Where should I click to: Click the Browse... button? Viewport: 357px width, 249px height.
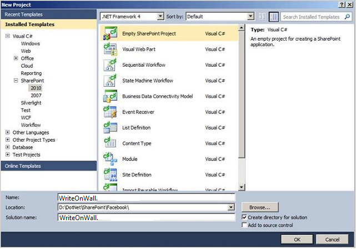tap(260, 207)
